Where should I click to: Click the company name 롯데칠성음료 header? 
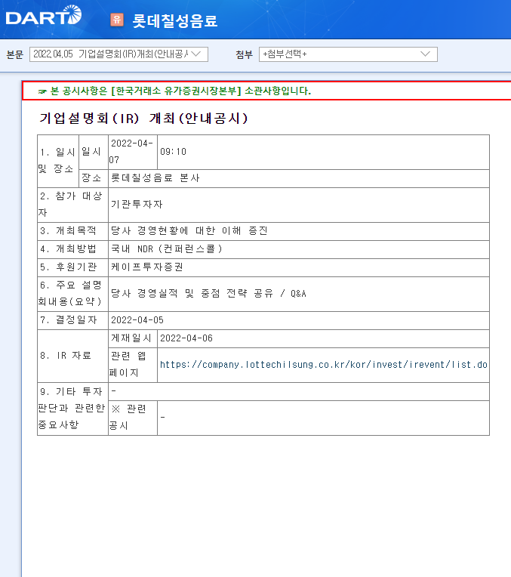tap(175, 20)
